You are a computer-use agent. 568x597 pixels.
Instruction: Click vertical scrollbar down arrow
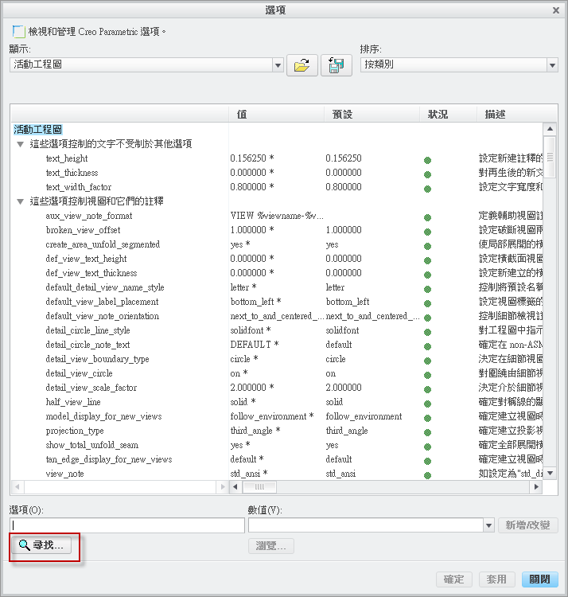550,474
